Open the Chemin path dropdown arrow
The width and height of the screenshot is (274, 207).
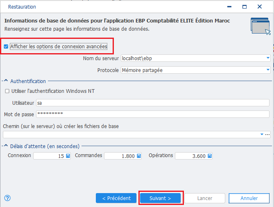(262, 134)
